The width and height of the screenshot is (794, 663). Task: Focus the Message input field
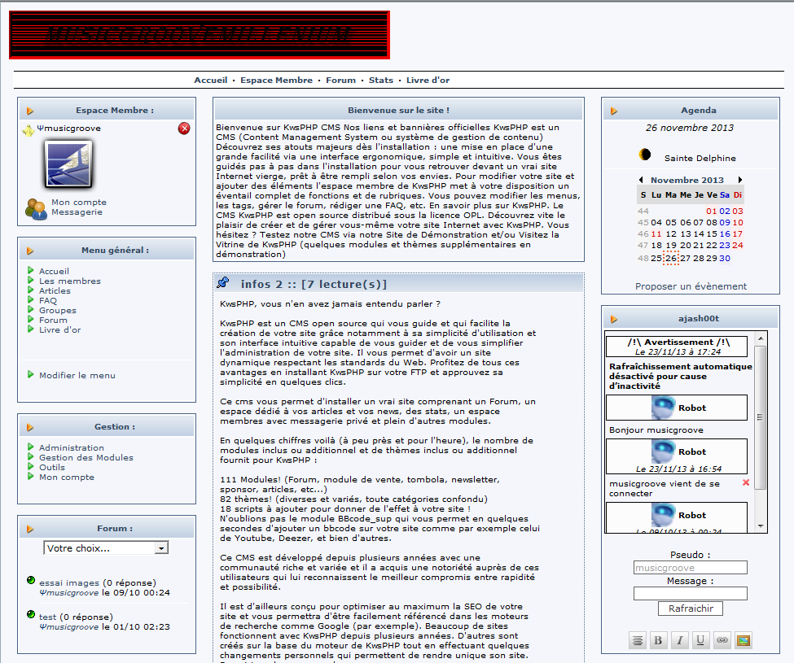tap(691, 594)
